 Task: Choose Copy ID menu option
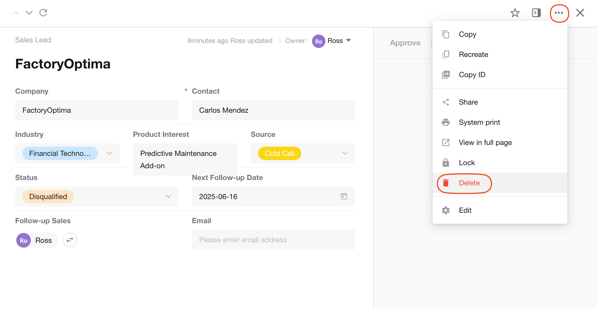[472, 75]
